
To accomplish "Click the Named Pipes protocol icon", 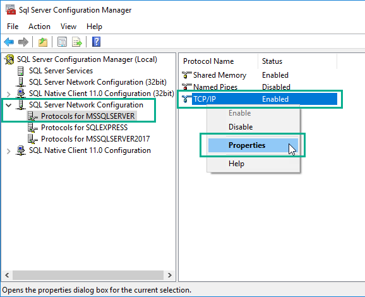I will click(x=187, y=87).
